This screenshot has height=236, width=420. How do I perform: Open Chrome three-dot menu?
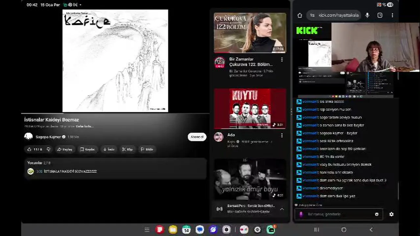click(x=392, y=15)
